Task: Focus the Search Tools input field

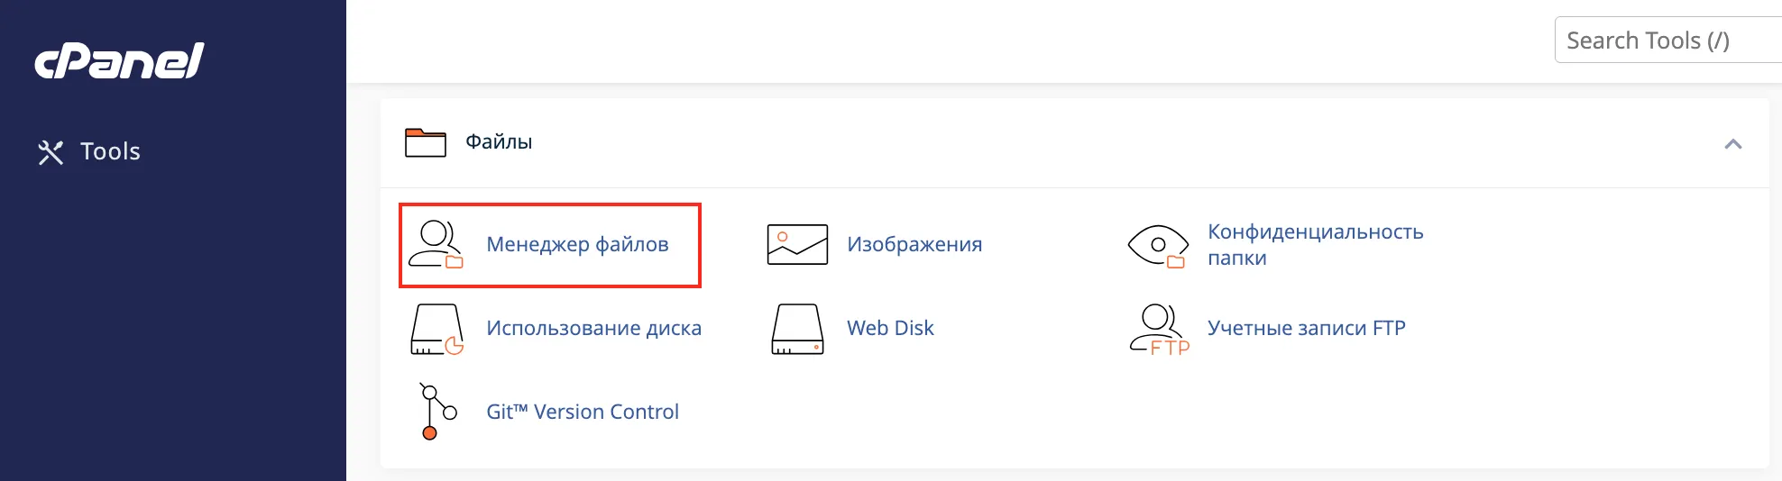Action: (1668, 41)
